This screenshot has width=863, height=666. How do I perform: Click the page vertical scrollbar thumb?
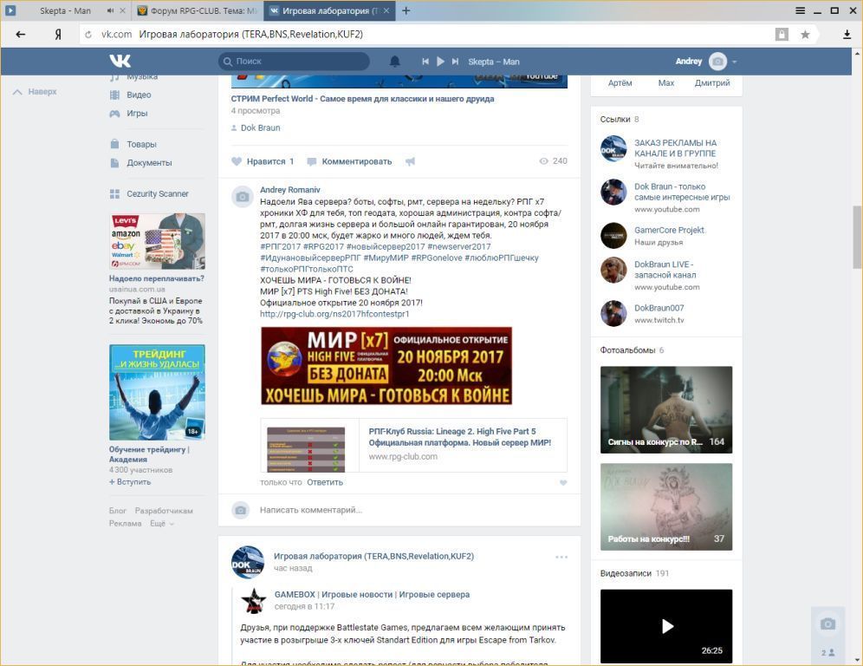point(857,237)
